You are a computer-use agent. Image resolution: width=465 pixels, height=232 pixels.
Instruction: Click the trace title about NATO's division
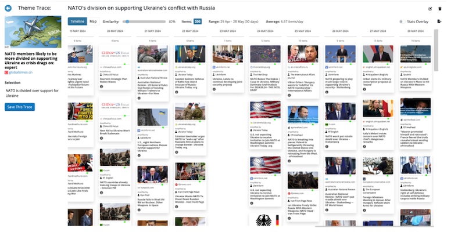(x=141, y=8)
